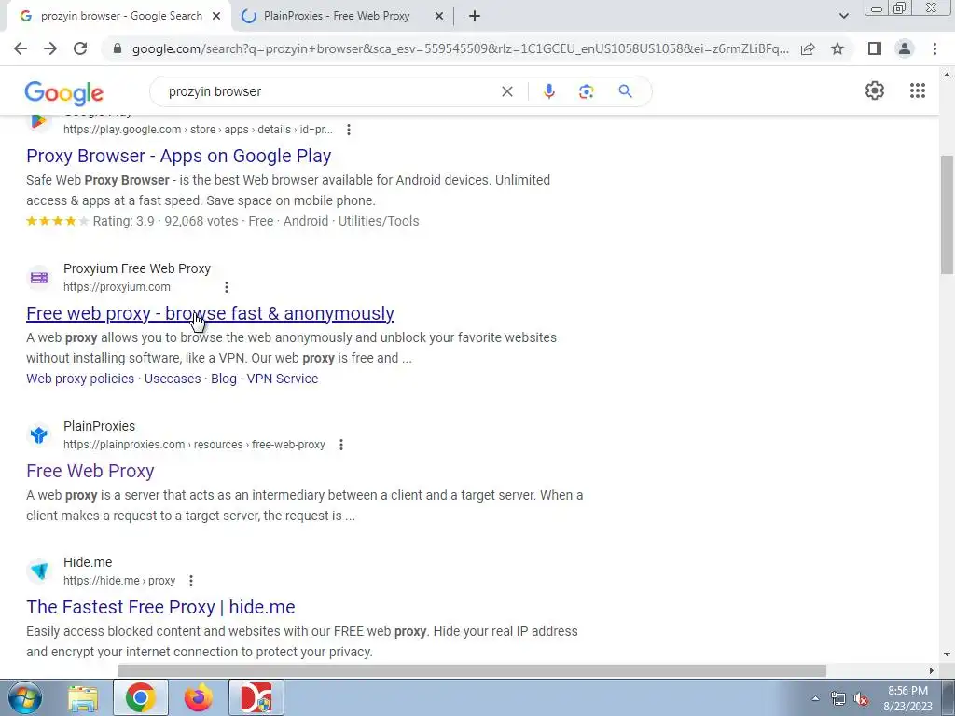Click the Rating: 3.9 · 92,068 votes text
955x716 pixels.
click(x=165, y=221)
